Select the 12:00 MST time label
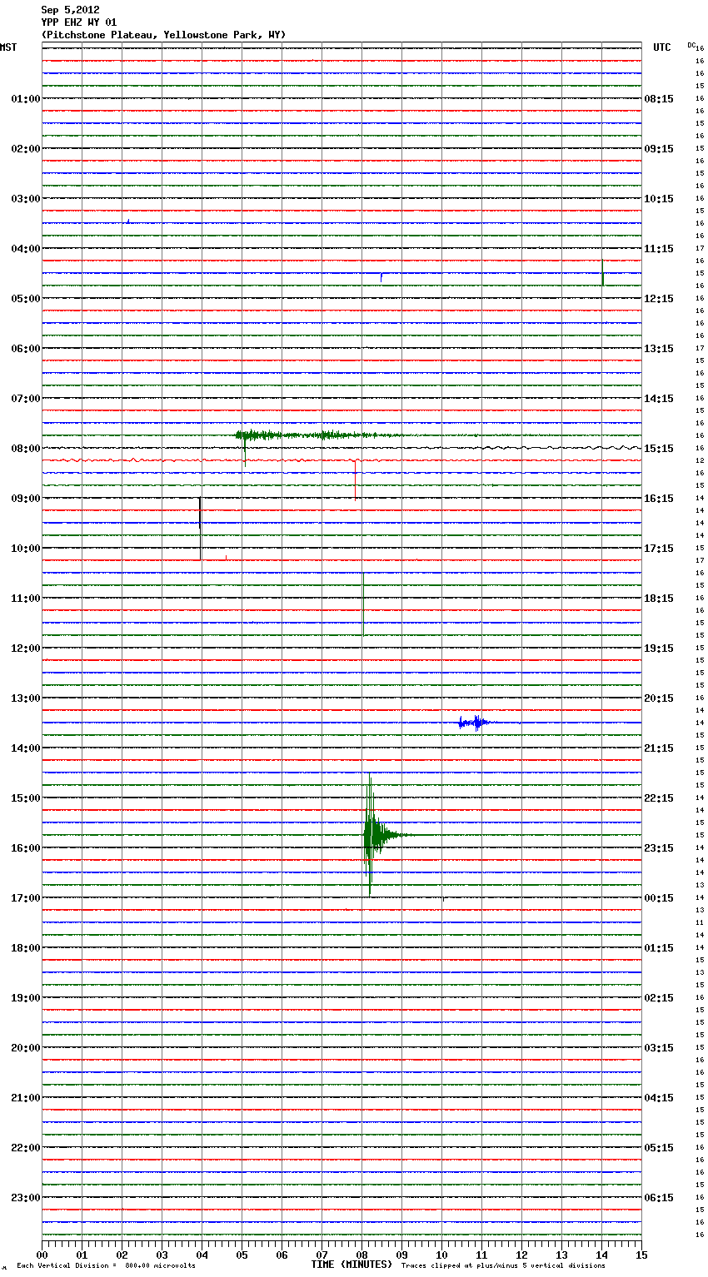 (25, 648)
